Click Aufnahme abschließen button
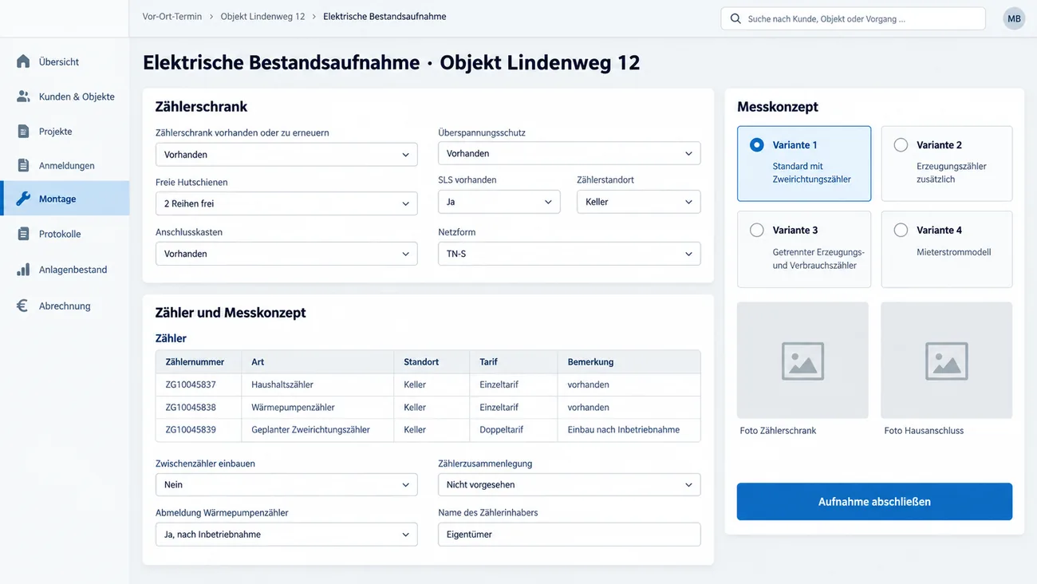 click(874, 502)
